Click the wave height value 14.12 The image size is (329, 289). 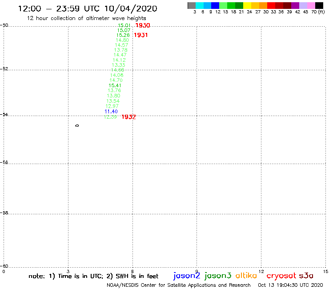click(x=119, y=60)
